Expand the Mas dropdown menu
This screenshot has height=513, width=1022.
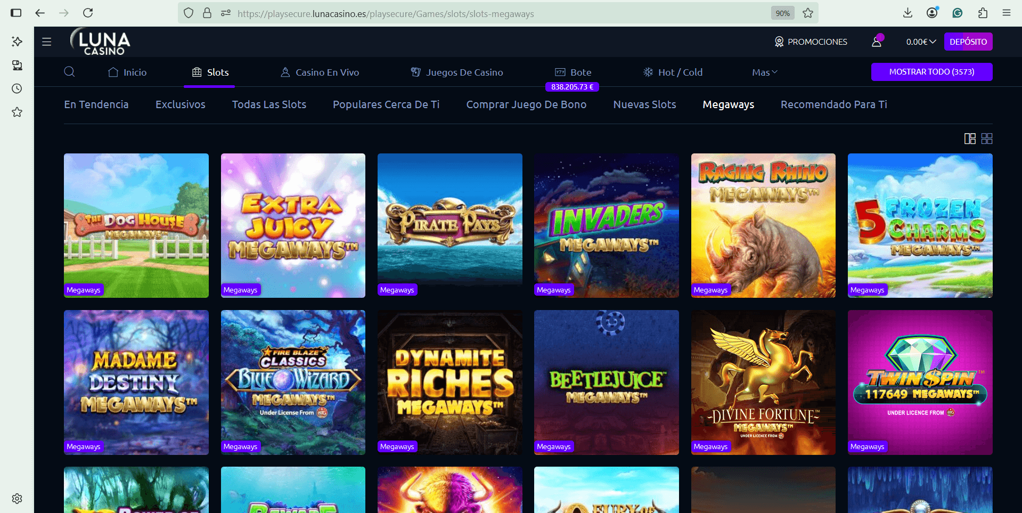pos(765,72)
